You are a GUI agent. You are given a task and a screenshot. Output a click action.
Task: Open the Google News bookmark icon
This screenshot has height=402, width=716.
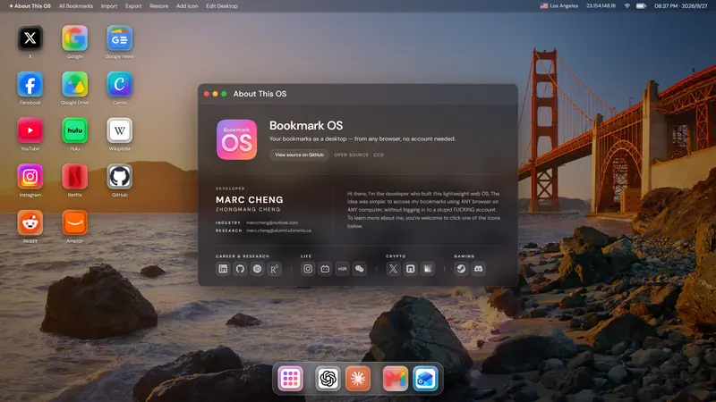pyautogui.click(x=120, y=38)
